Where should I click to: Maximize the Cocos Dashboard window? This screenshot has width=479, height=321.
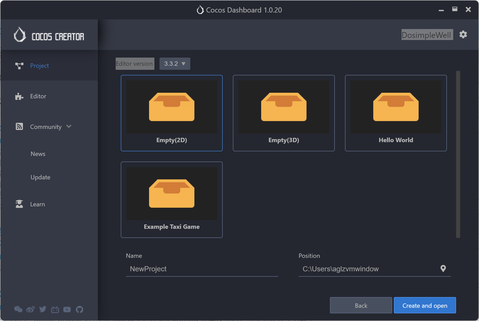click(455, 9)
